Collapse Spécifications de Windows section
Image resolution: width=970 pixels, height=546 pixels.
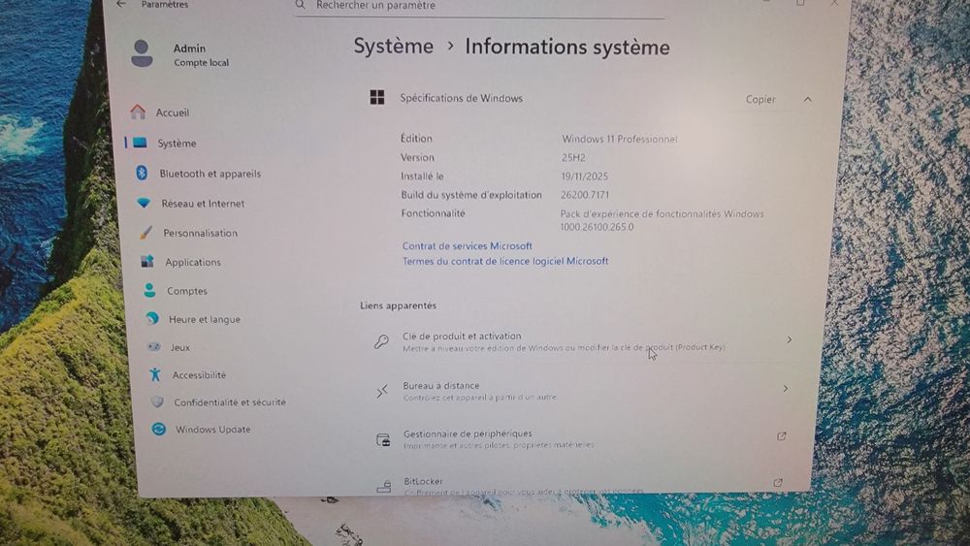point(807,99)
